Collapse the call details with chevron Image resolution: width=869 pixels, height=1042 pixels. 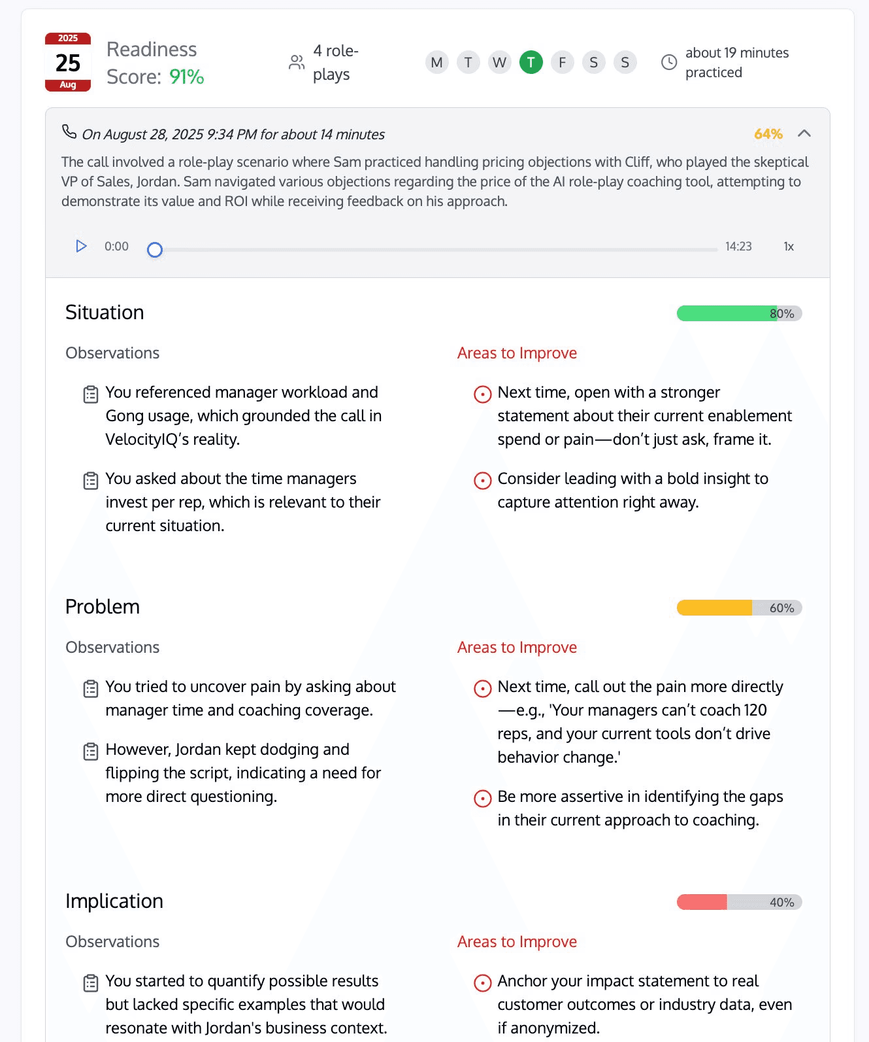click(804, 133)
